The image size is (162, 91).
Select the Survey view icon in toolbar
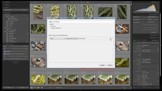click(42, 88)
